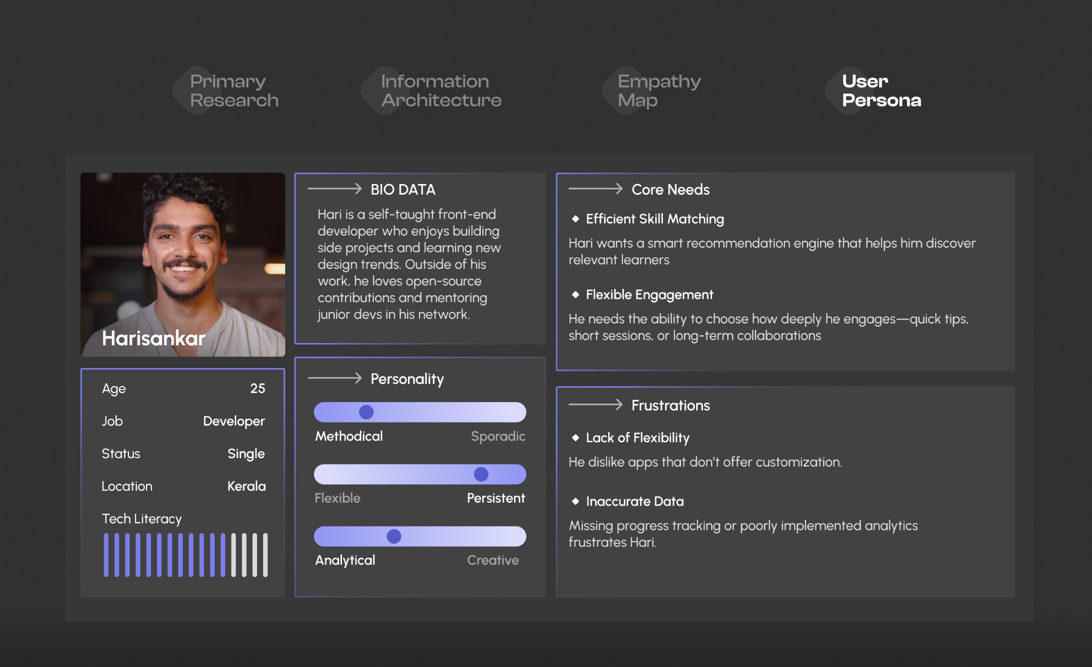
Task: Click the Harisankar profile photo
Action: click(x=183, y=264)
